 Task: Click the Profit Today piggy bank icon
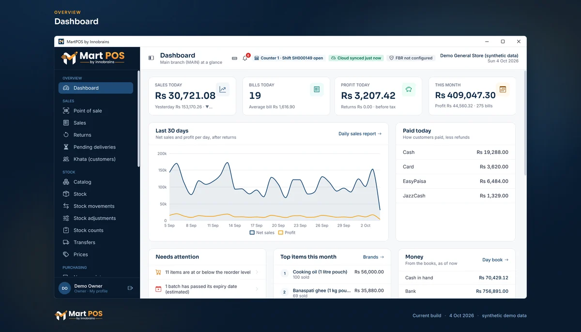tap(409, 89)
